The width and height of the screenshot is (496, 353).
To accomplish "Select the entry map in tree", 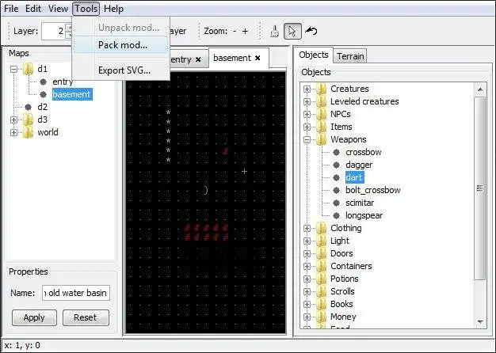I will point(63,82).
